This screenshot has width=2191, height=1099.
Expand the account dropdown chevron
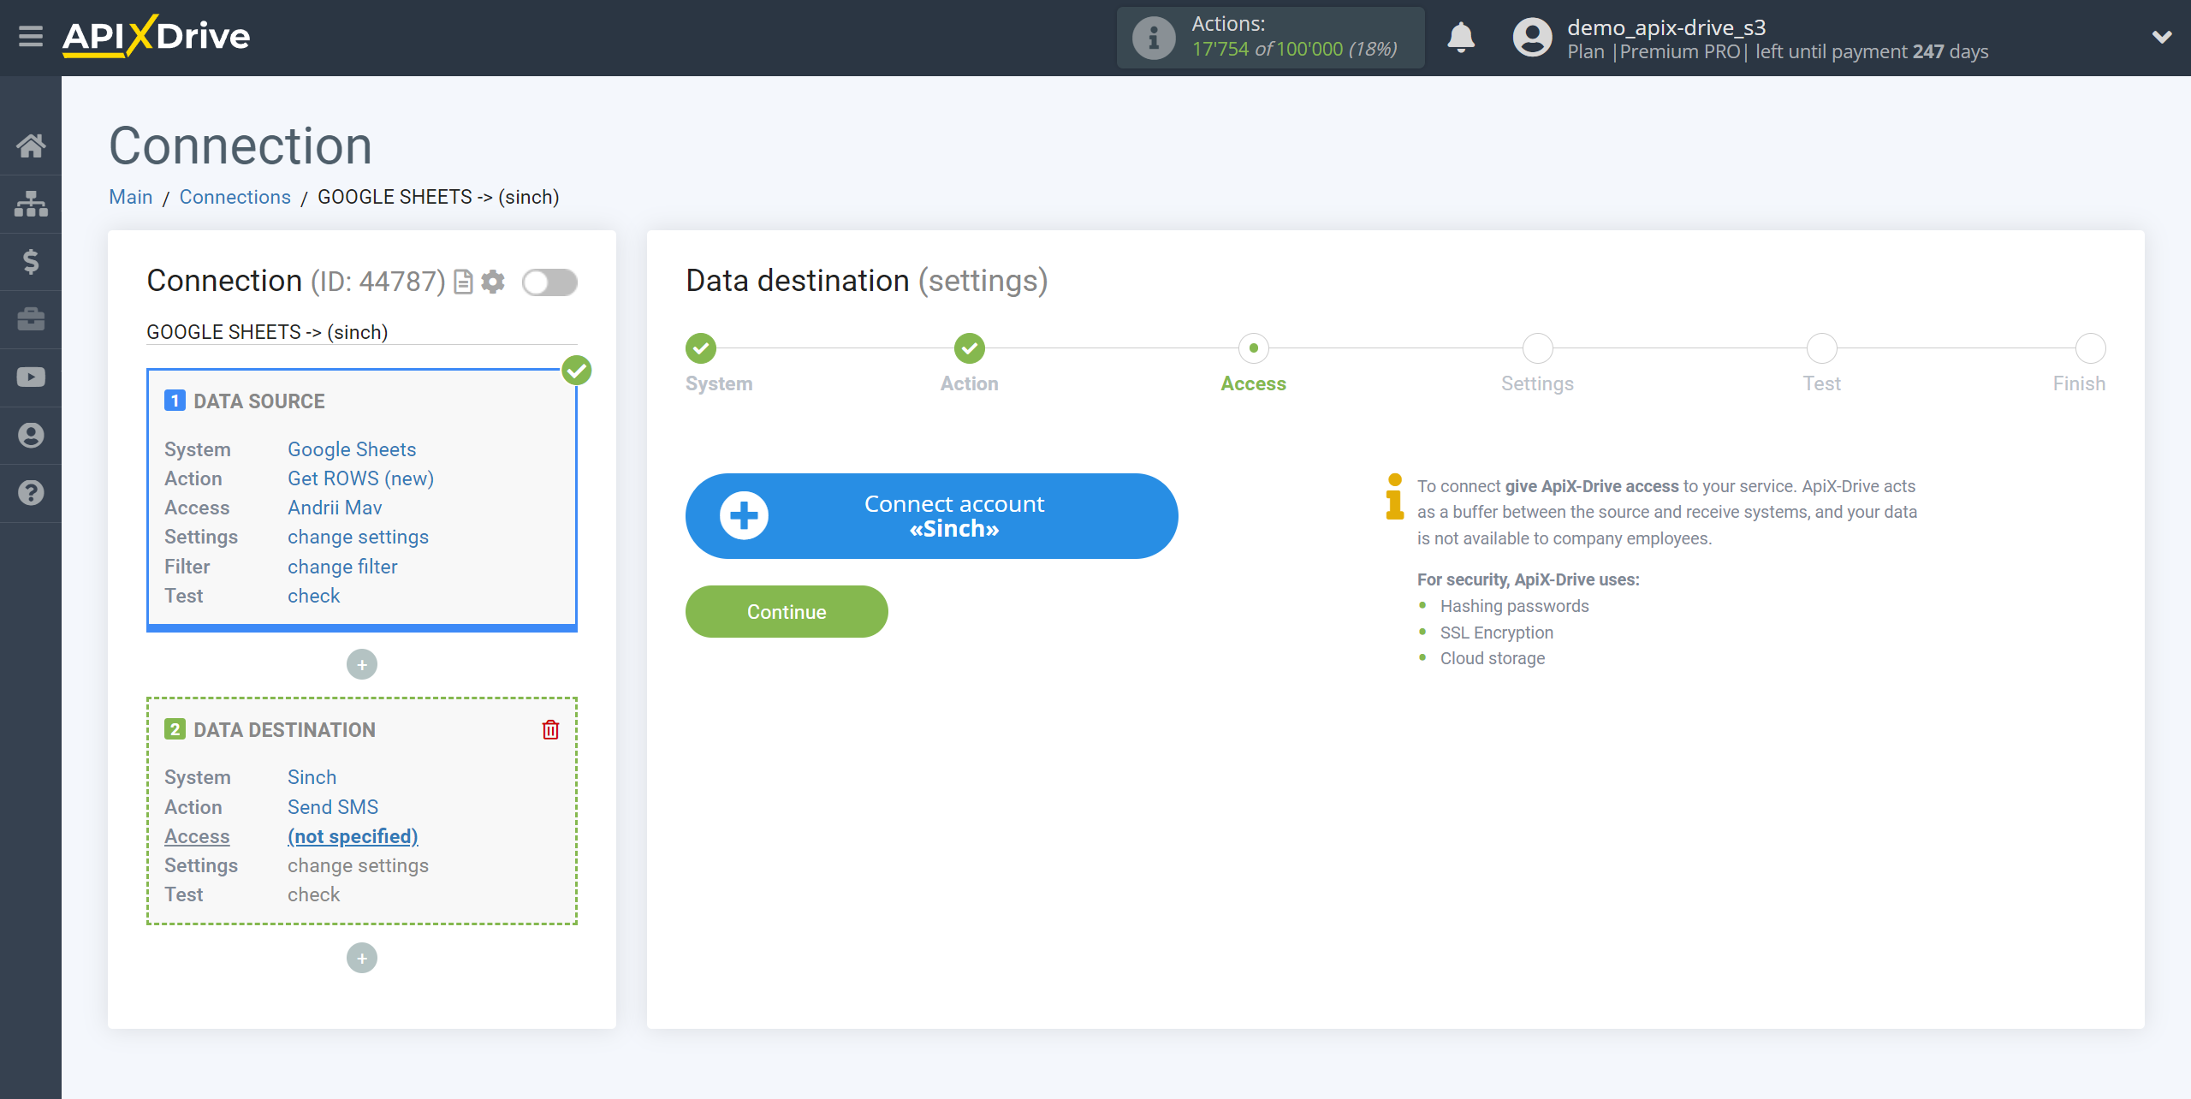(2162, 38)
